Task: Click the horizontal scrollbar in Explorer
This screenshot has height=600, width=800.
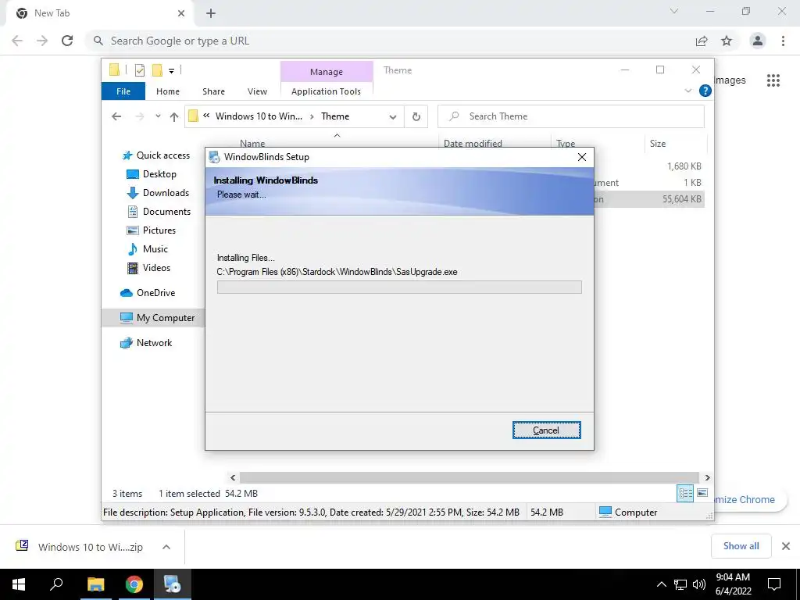Action: [470, 477]
